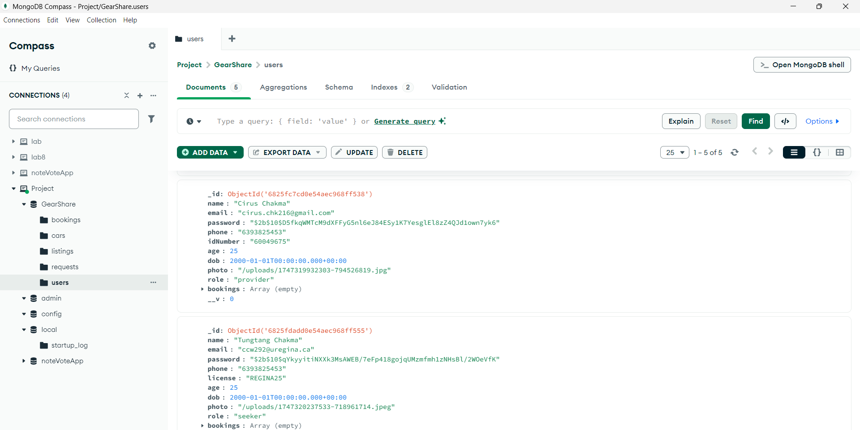Expand the noteVoteApp database

coord(24,361)
